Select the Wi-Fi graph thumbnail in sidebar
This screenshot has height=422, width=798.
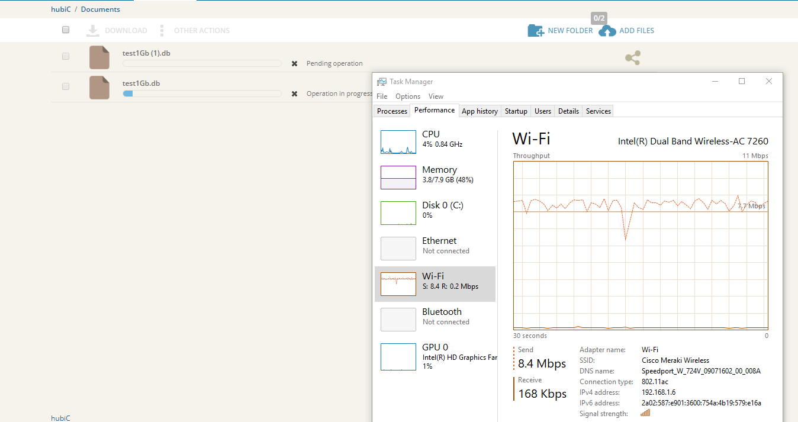[x=398, y=284]
